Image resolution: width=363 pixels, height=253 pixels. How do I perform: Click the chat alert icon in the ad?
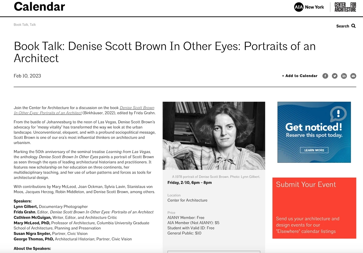(x=338, y=114)
